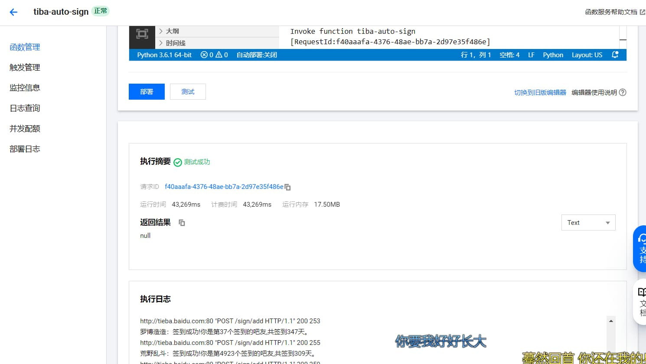Open 编辑器使用说明 help via the question mark icon
646x364 pixels.
tap(623, 92)
